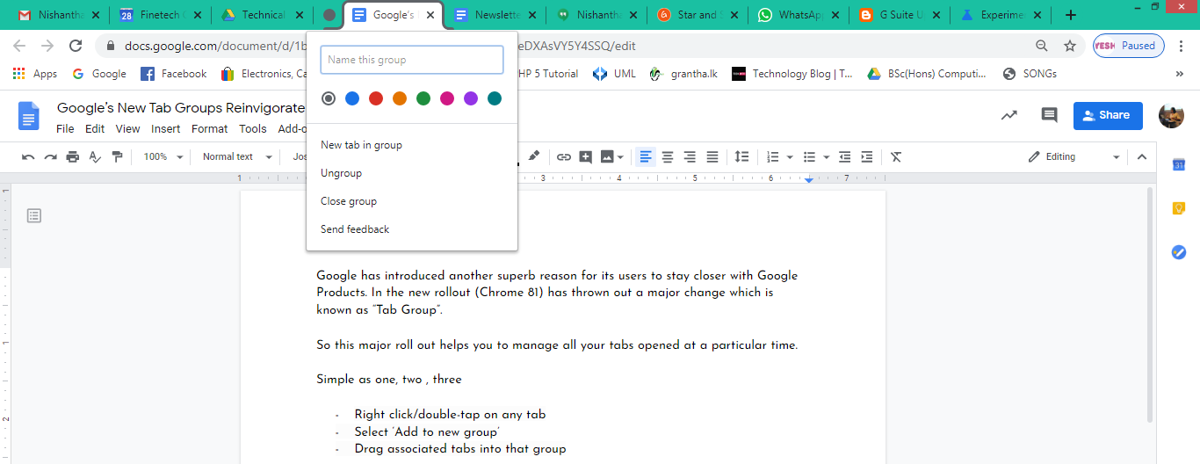Reload the page in Chrome
Viewport: 1200px width, 464px height.
point(76,46)
